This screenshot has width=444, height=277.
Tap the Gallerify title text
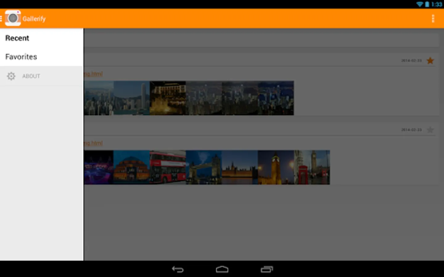(x=34, y=19)
